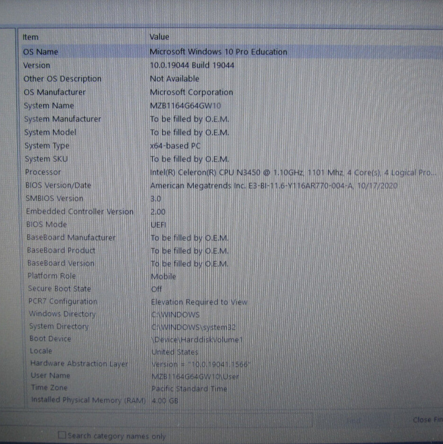Select the Locale row label
The image size is (443, 444).
click(x=41, y=351)
